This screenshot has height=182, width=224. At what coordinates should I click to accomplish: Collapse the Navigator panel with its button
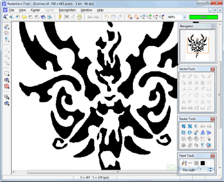pyautogui.click(x=213, y=26)
